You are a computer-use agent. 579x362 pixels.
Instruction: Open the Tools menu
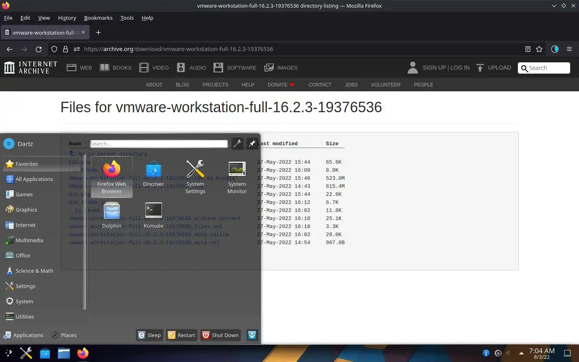tap(127, 18)
